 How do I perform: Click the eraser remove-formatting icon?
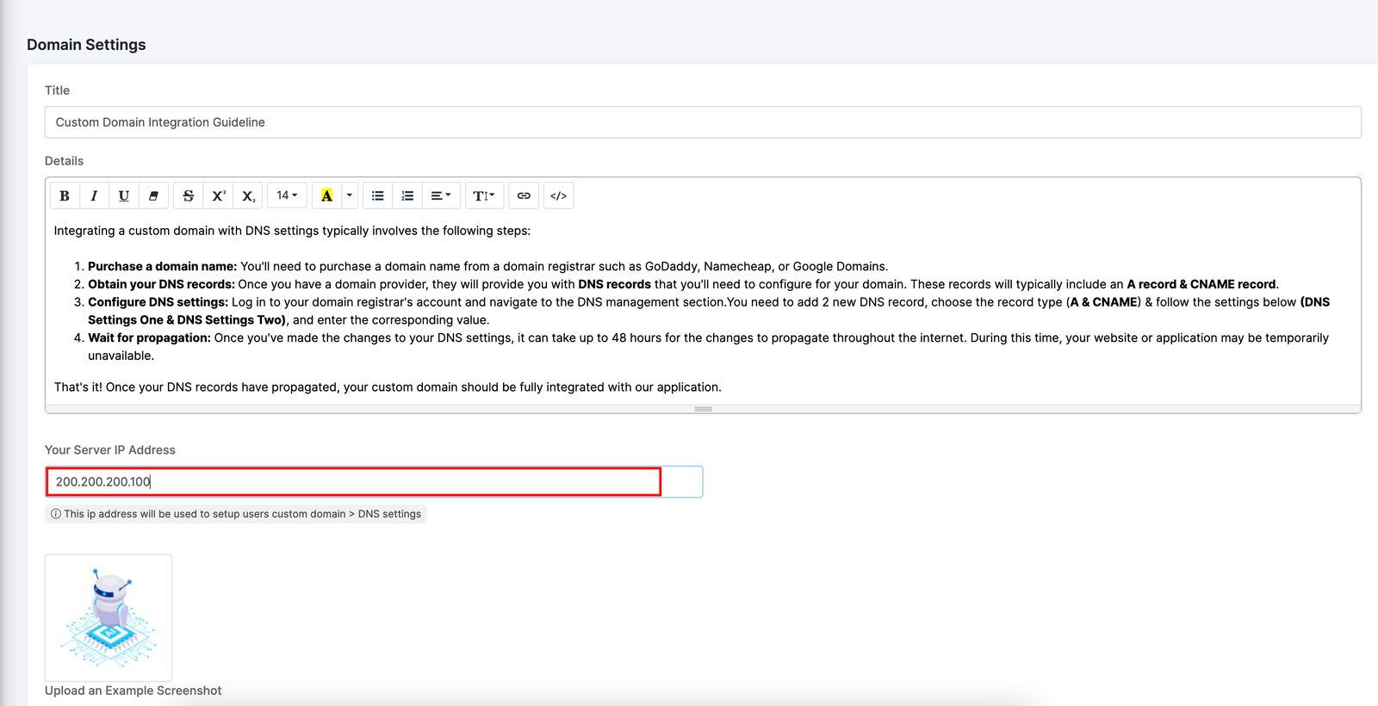pos(153,196)
